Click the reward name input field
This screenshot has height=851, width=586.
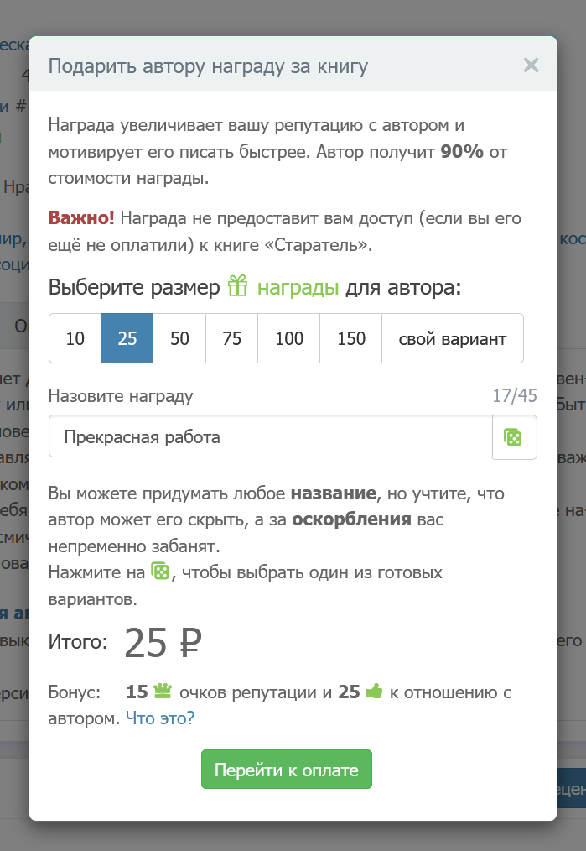[271, 437]
